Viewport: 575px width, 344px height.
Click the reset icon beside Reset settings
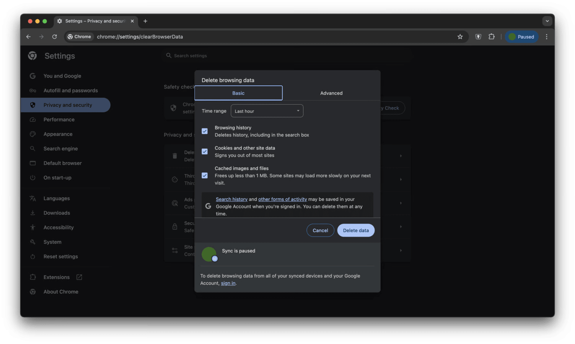(x=33, y=256)
